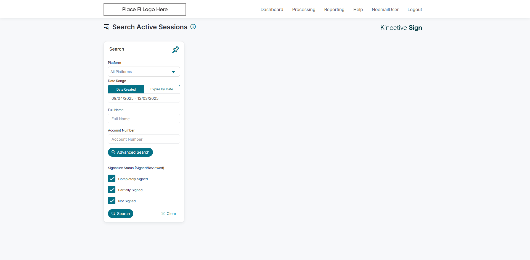
Task: Click the info icon beside Search Active Sessions
Action: click(193, 27)
